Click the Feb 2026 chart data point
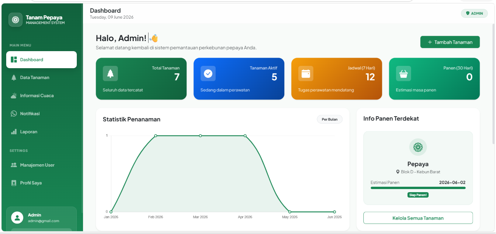 pyautogui.click(x=156, y=136)
